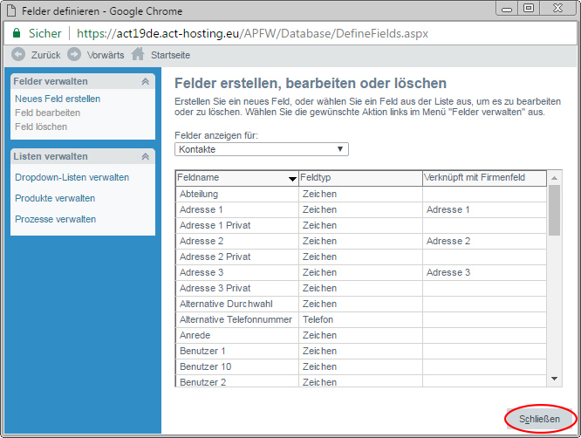Select the Benutzer 2 field row

(360, 381)
